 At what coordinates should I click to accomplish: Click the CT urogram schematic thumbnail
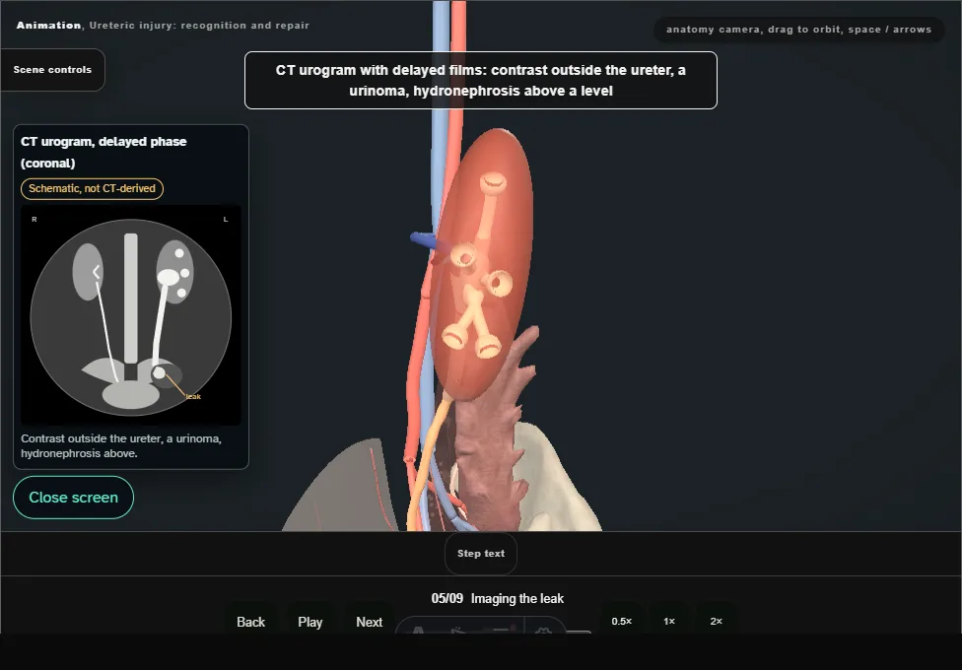(131, 315)
